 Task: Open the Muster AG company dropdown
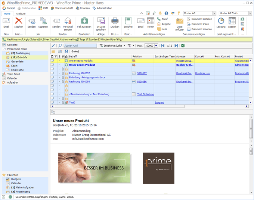[x=214, y=13]
